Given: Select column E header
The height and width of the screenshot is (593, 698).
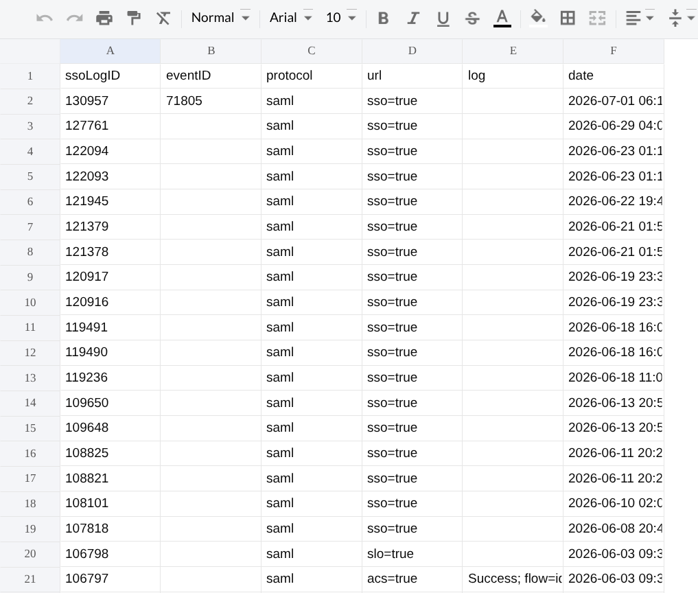Looking at the screenshot, I should (513, 51).
